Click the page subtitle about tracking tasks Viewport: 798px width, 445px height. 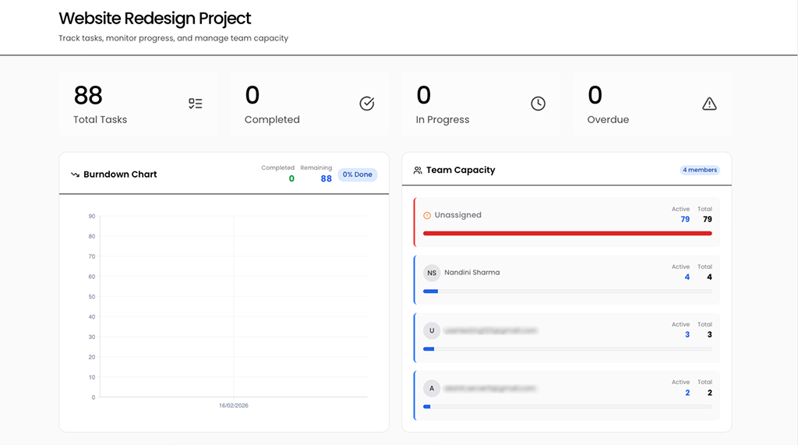pos(174,38)
